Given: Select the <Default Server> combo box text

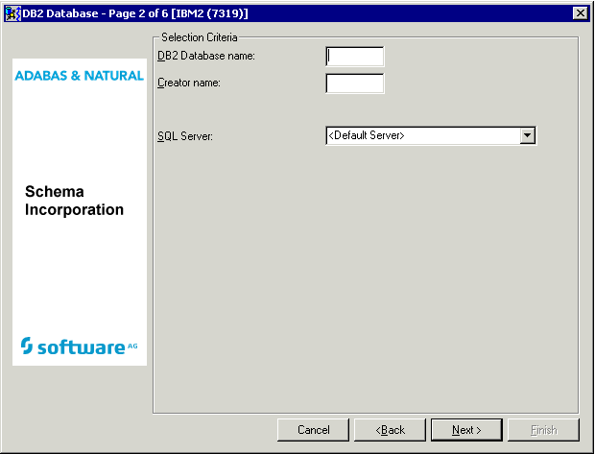Looking at the screenshot, I should [422, 136].
